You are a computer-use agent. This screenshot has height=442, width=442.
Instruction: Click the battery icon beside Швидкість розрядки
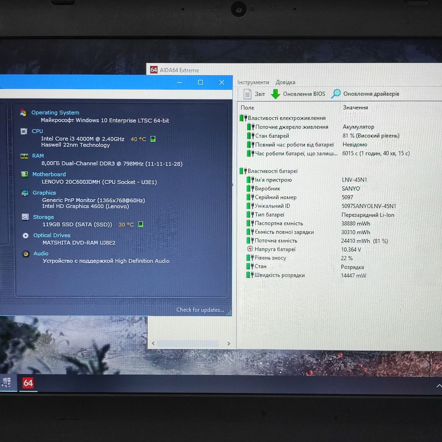pos(250,275)
